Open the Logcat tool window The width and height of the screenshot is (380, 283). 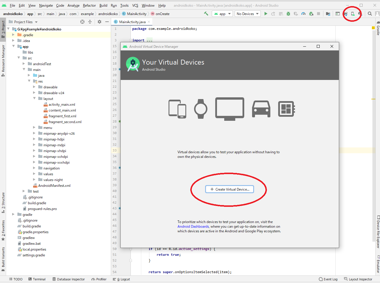coord(122,279)
